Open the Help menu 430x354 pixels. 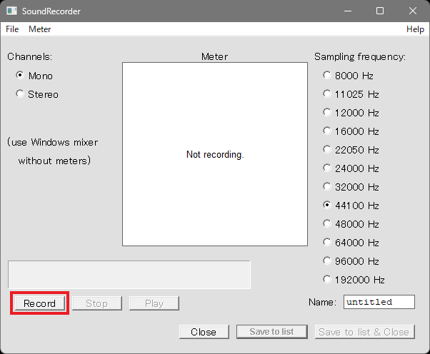click(415, 29)
